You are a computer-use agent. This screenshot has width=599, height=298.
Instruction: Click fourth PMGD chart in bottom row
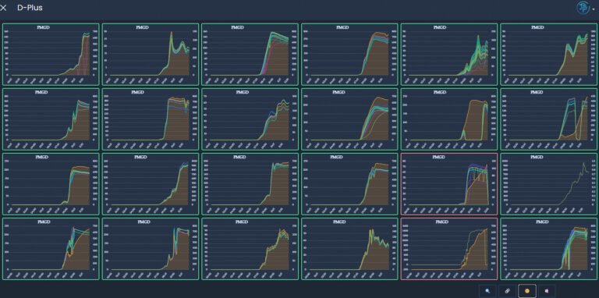click(349, 249)
